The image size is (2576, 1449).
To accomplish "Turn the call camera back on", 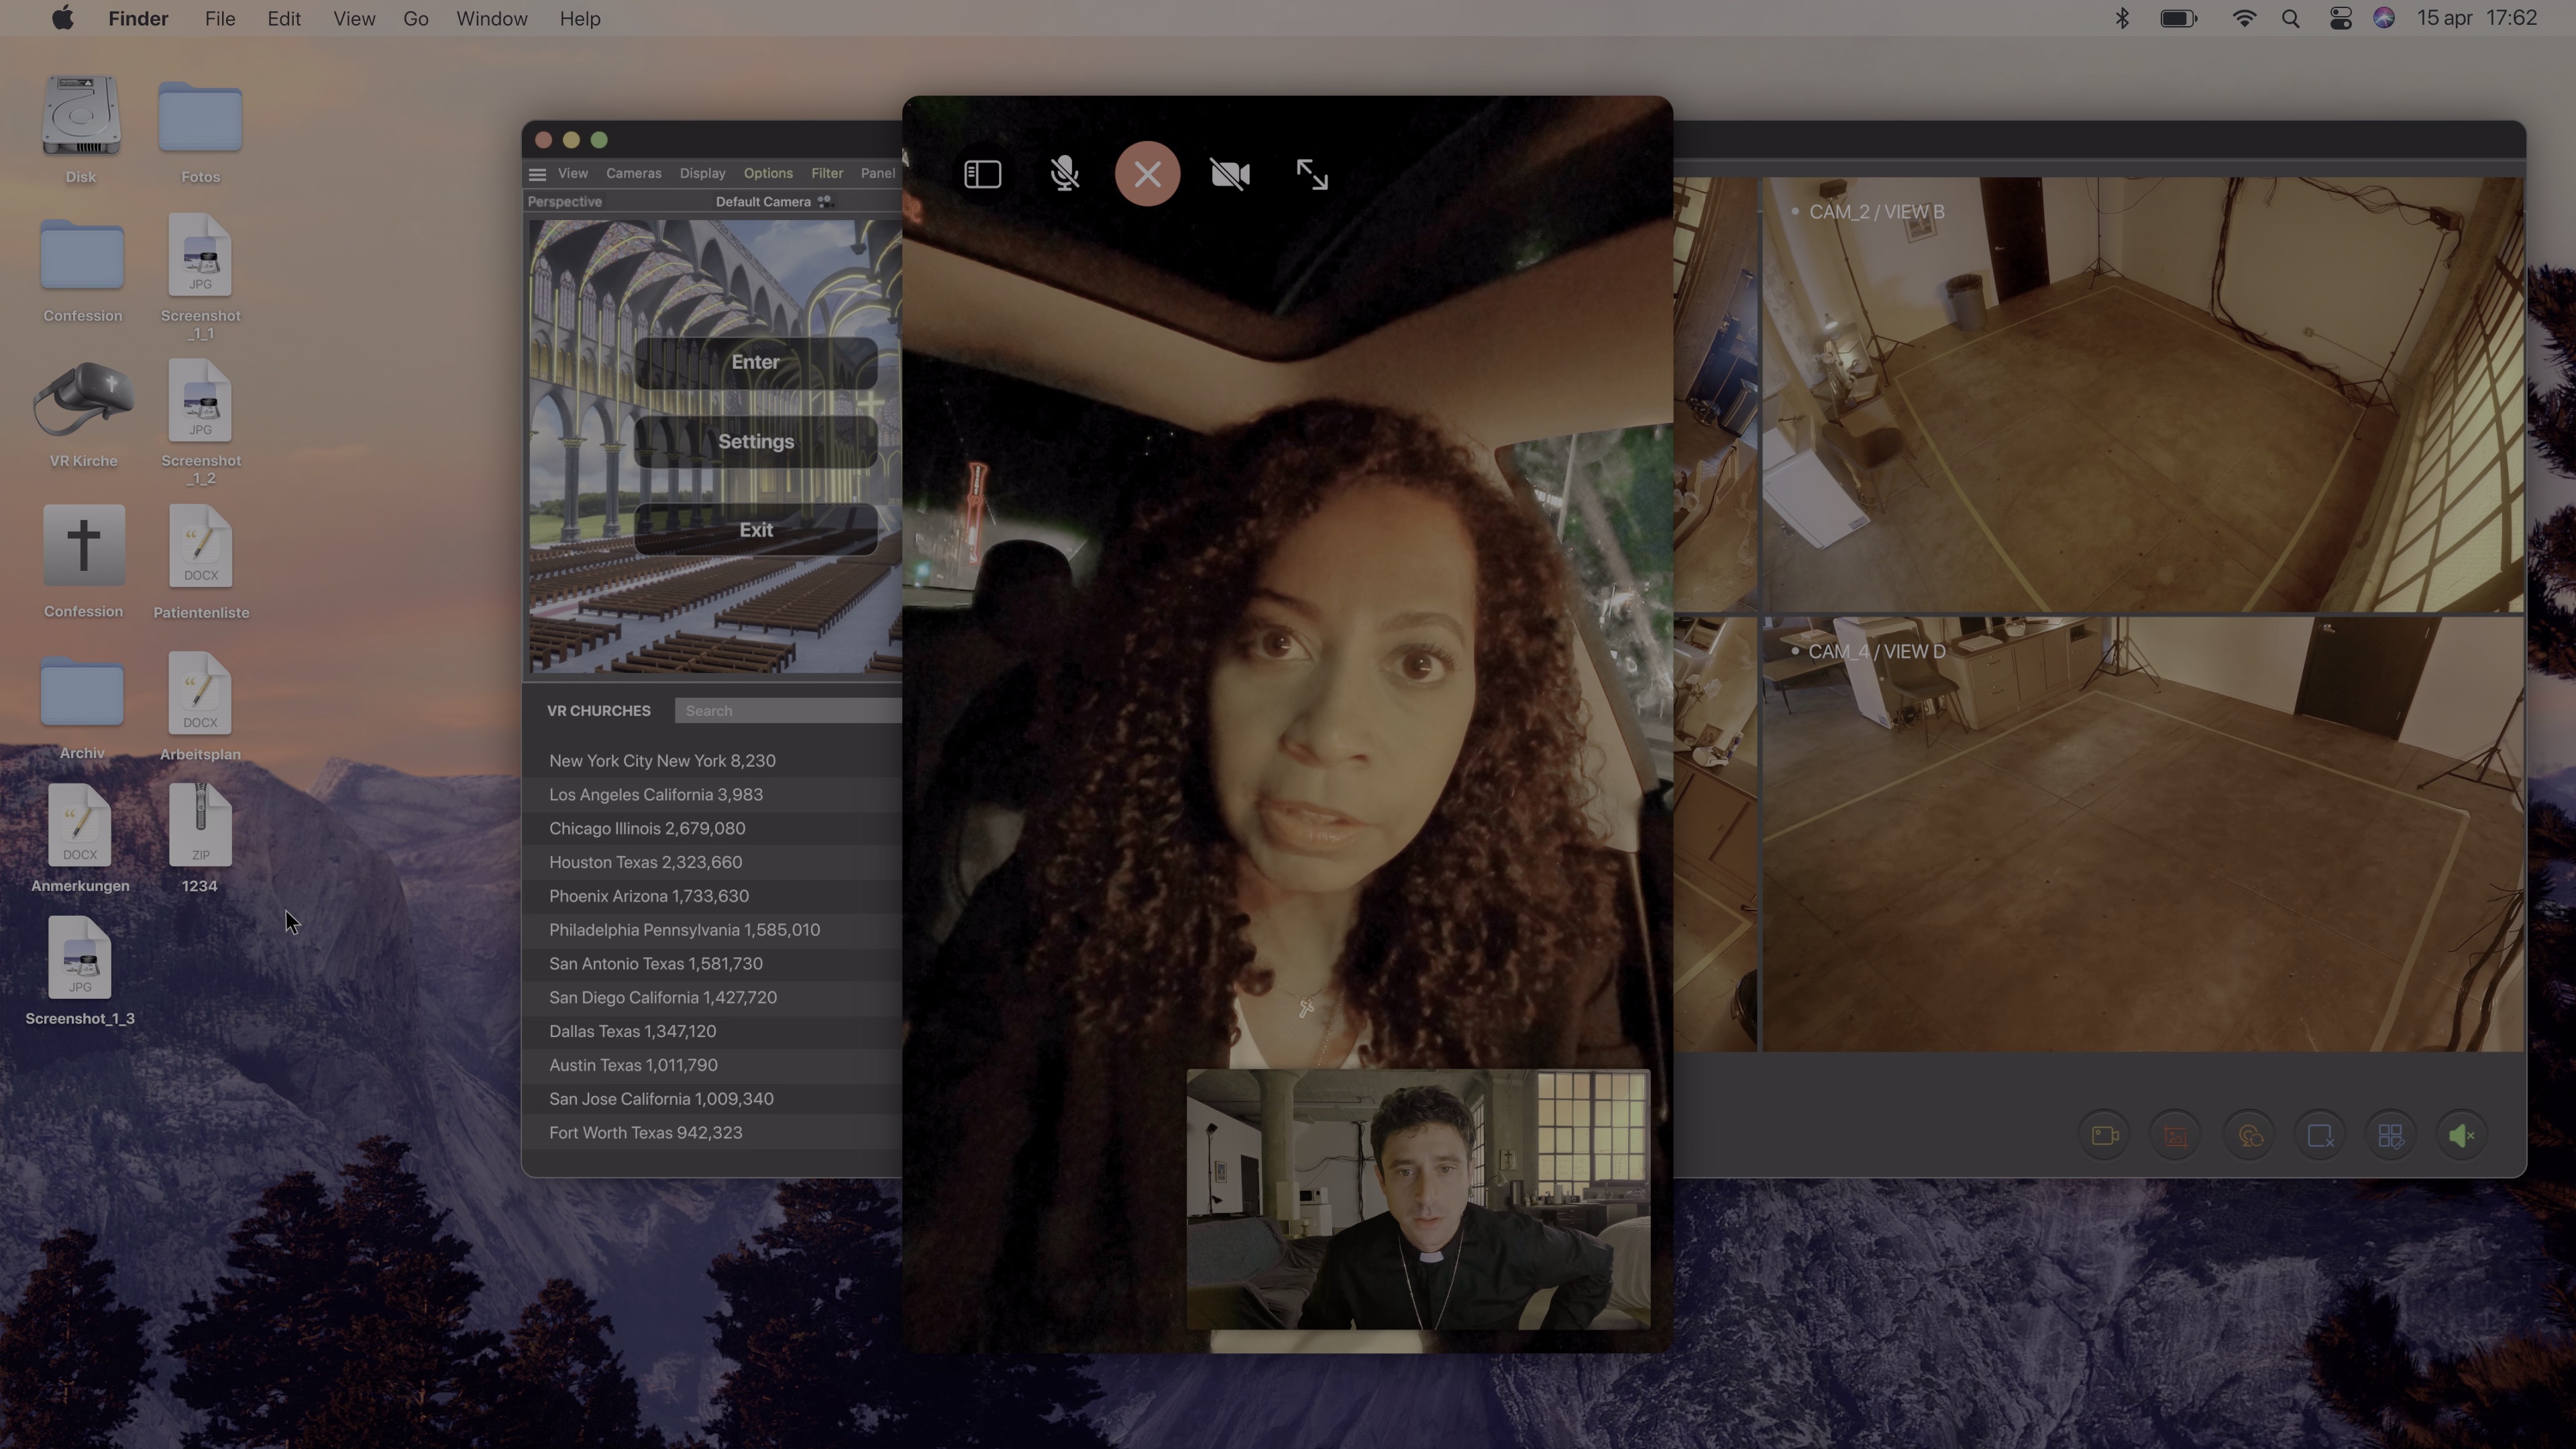I will click(1230, 174).
